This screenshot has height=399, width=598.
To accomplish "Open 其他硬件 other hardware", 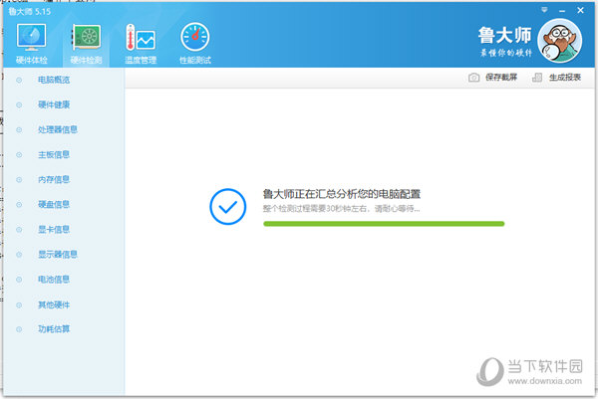I will (54, 304).
